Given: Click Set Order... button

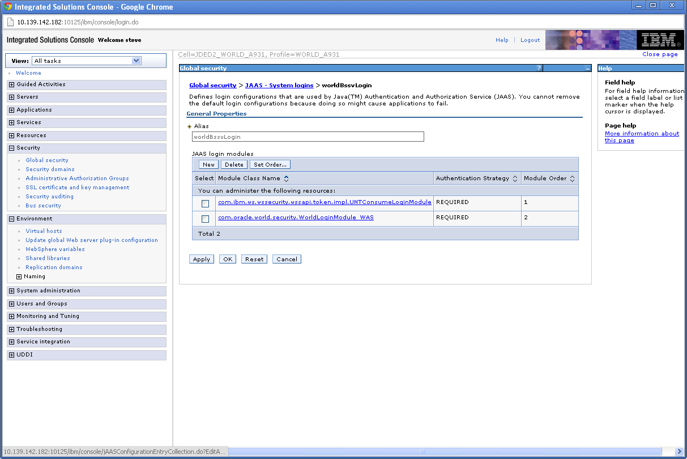Looking at the screenshot, I should pyautogui.click(x=270, y=165).
